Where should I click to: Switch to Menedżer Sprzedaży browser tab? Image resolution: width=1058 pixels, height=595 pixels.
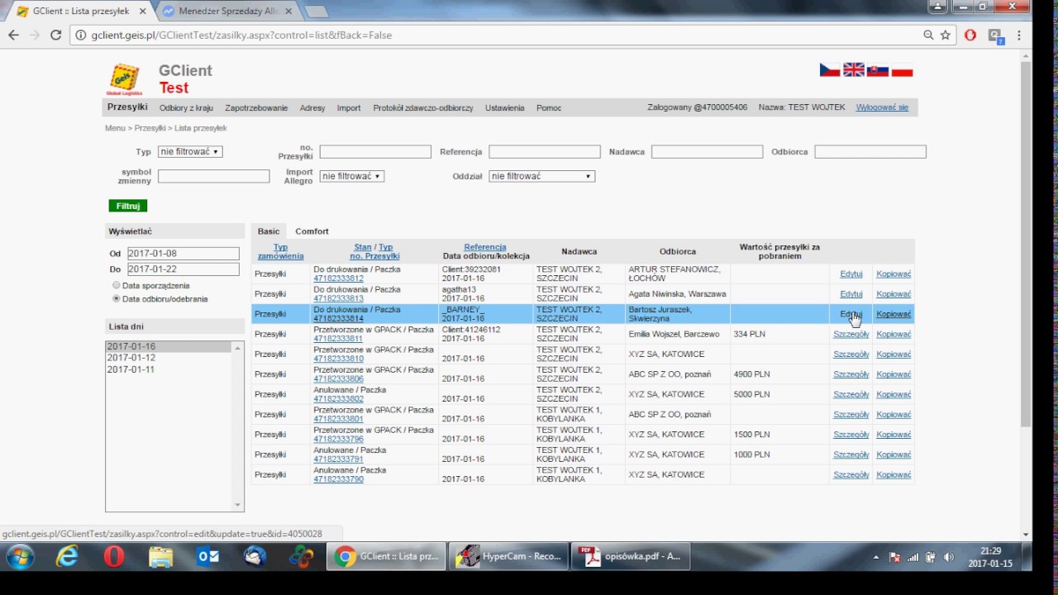(230, 11)
